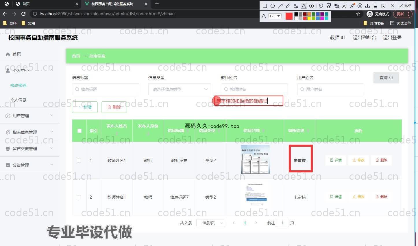Viewport: 418px width, 246px height.
Task: Select the mosaic blur tool
Action: click(296, 5)
